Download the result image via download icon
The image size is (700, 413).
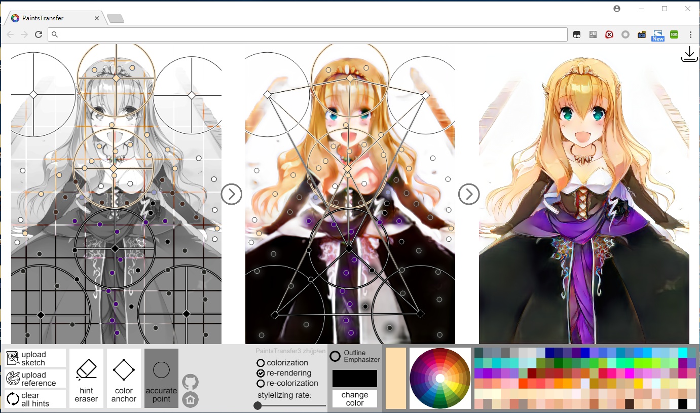coord(689,55)
